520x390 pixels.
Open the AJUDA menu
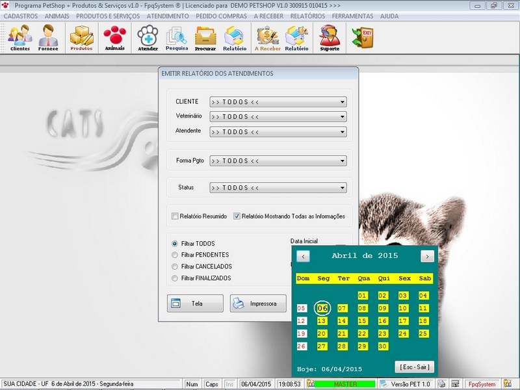[389, 16]
